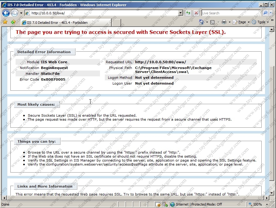This screenshot has width=276, height=208.
Task: Click the Internet zone globe icon
Action: click(172, 204)
